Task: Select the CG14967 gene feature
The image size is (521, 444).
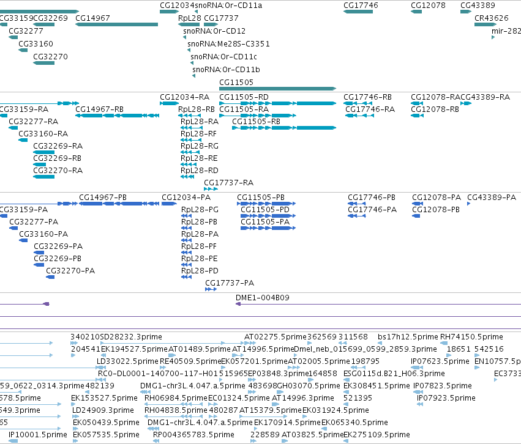Action: click(116, 24)
